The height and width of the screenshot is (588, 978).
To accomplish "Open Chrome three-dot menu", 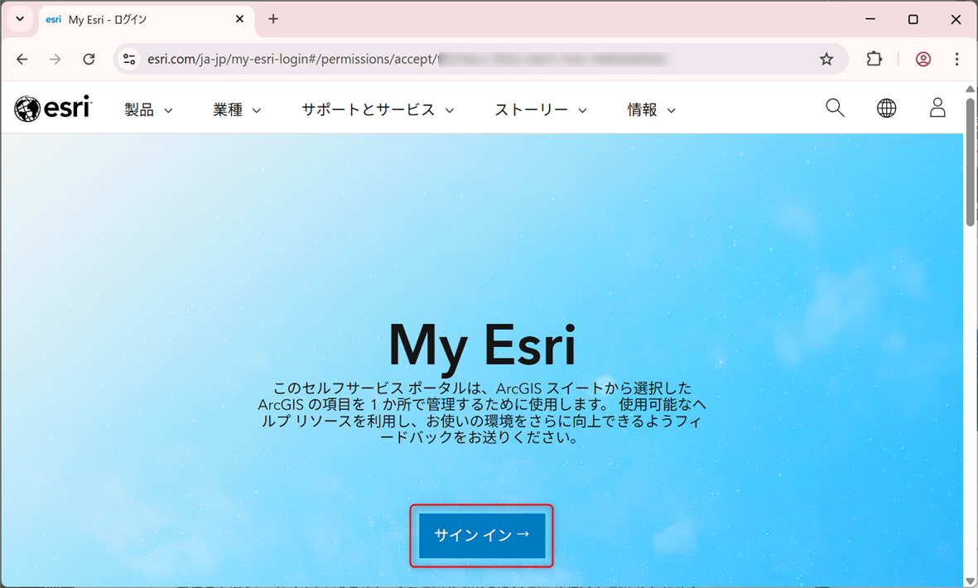I will [x=956, y=60].
